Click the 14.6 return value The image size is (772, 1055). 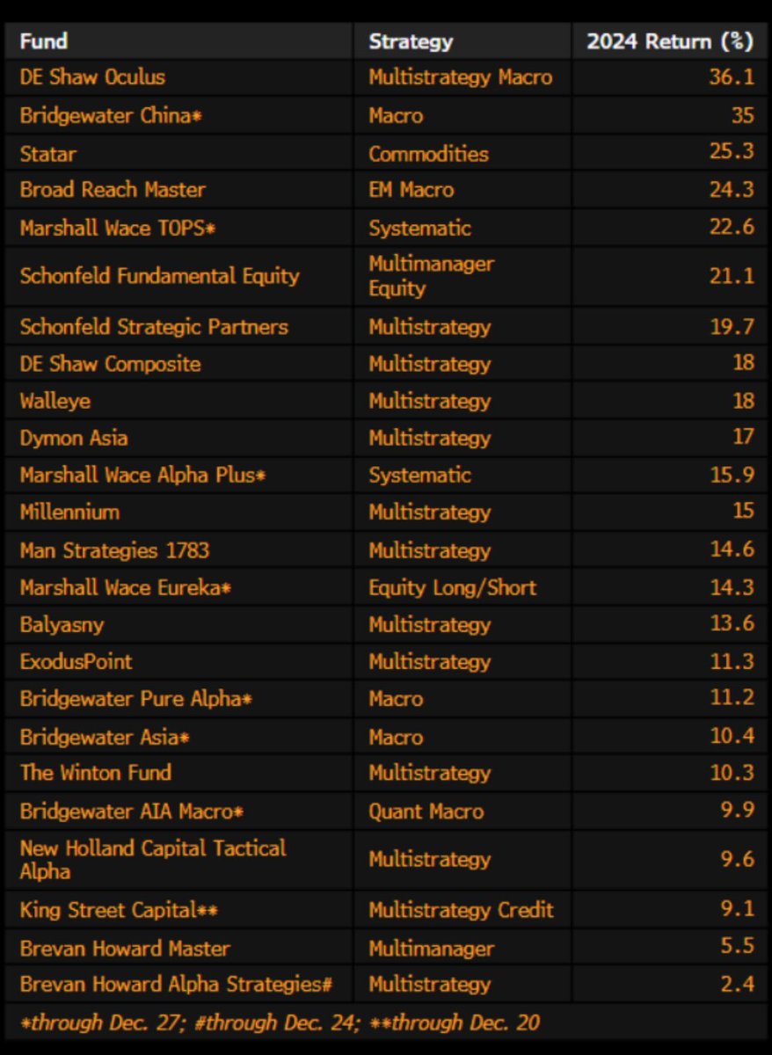[732, 550]
